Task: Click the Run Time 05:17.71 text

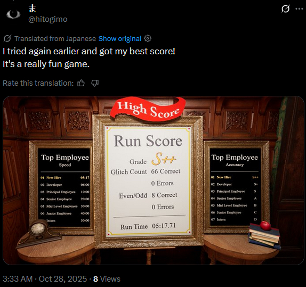Action: (x=148, y=226)
